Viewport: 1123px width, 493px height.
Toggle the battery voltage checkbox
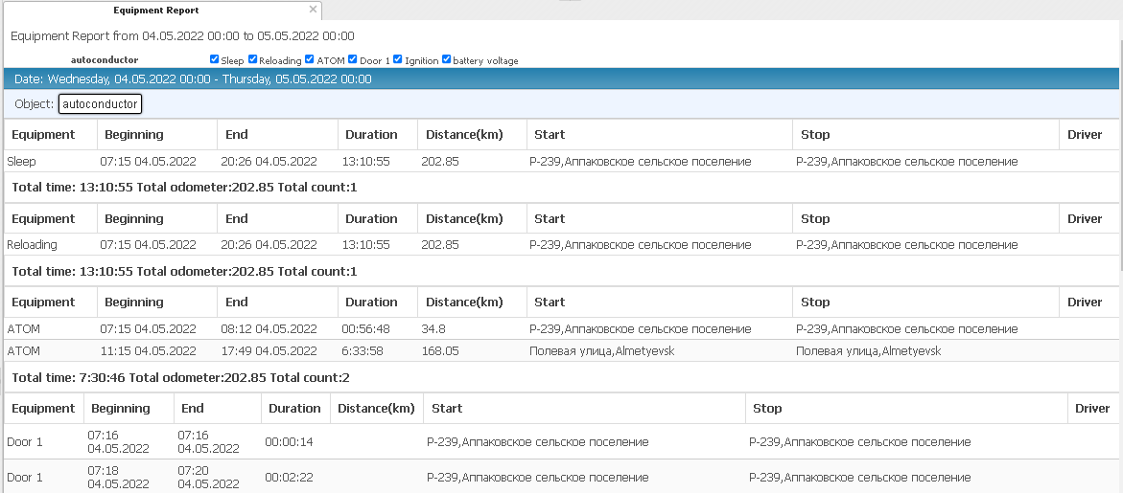[447, 59]
